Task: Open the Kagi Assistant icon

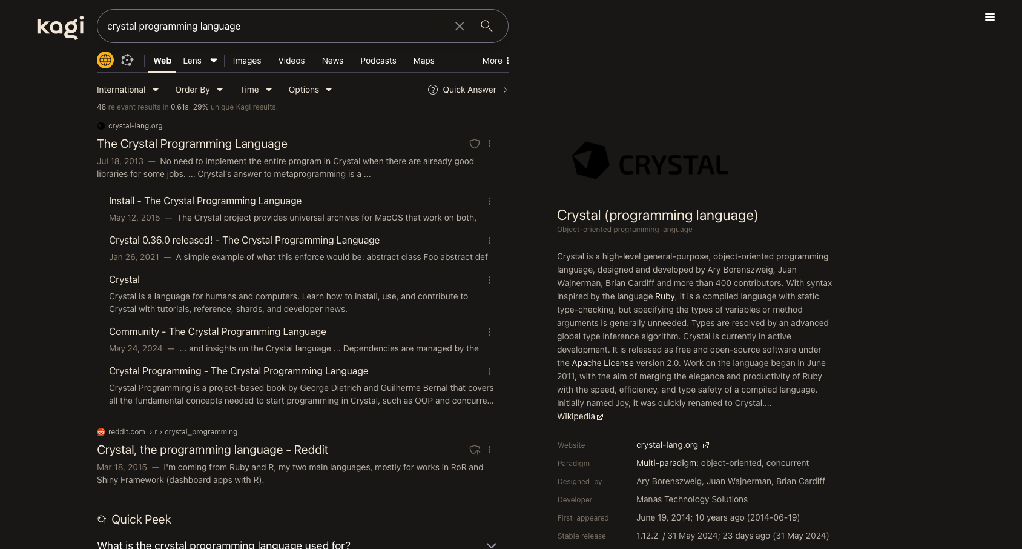Action: (x=127, y=60)
